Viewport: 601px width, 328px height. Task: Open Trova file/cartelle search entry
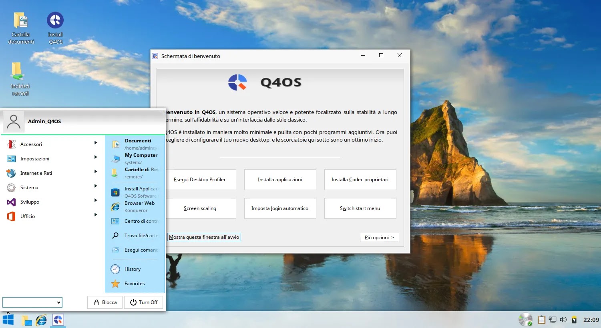(135, 236)
